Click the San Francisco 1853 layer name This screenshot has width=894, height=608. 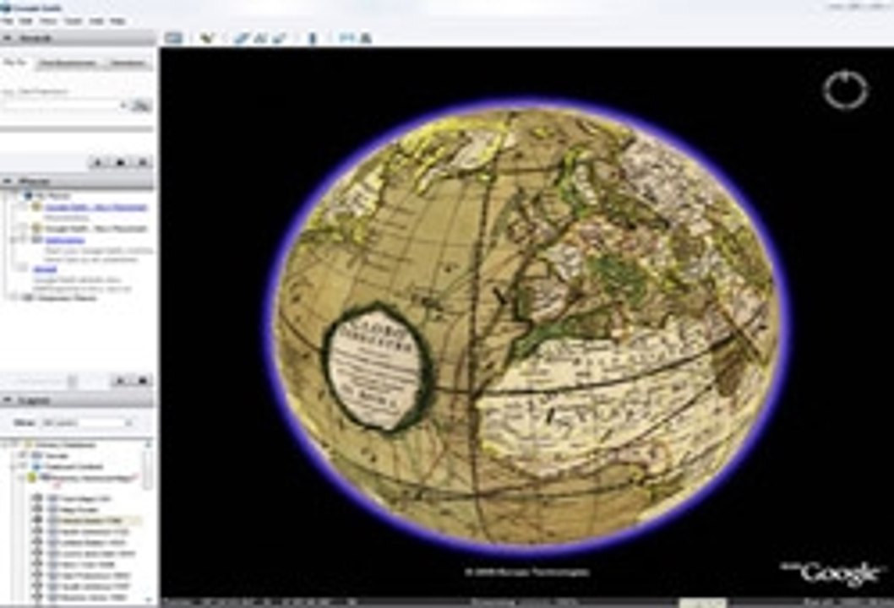click(x=95, y=575)
